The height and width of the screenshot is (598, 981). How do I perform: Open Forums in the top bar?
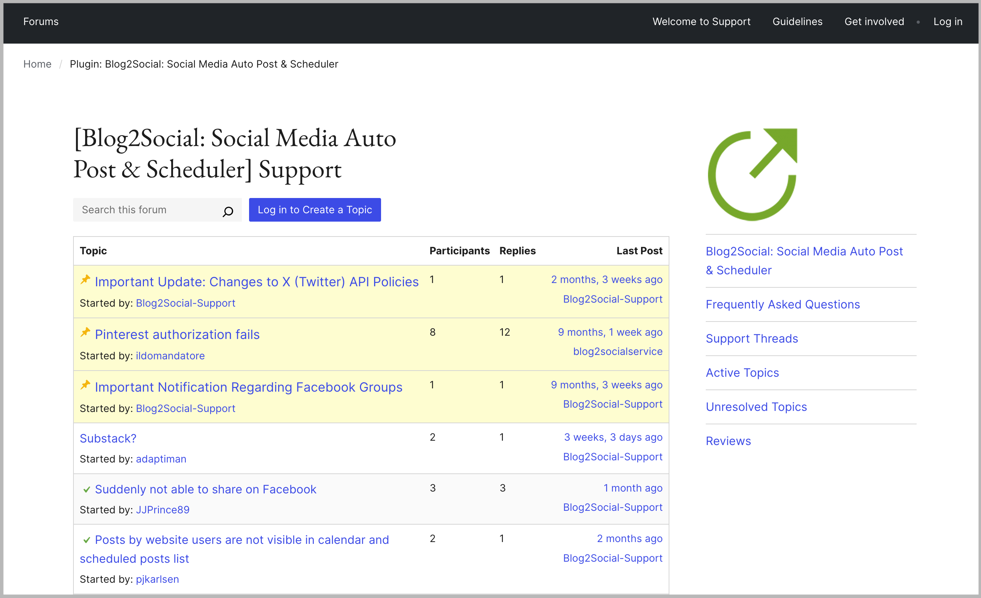click(x=41, y=21)
